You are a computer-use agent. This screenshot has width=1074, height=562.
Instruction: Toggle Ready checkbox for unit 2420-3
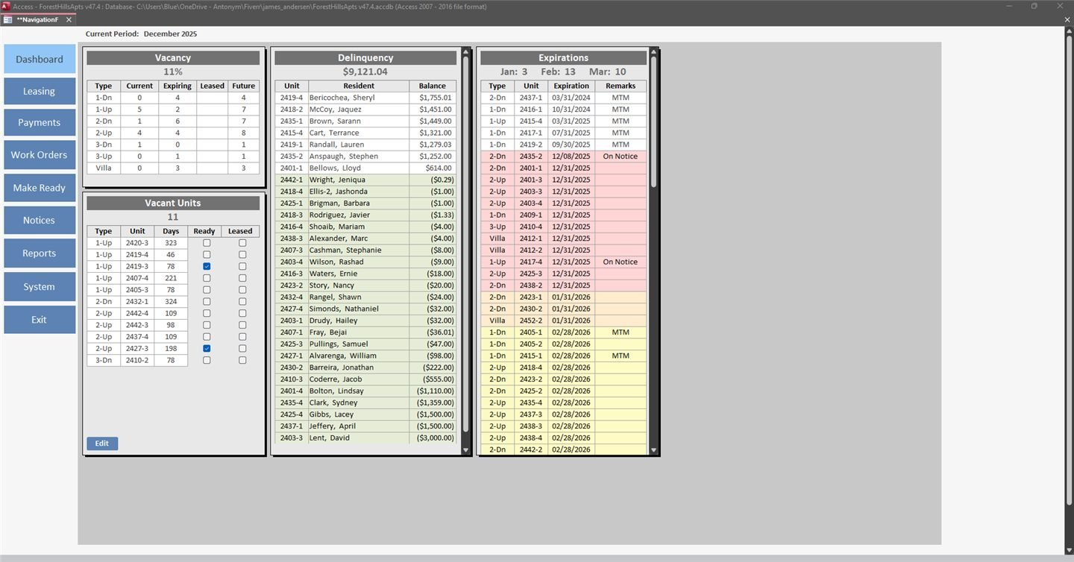click(207, 243)
